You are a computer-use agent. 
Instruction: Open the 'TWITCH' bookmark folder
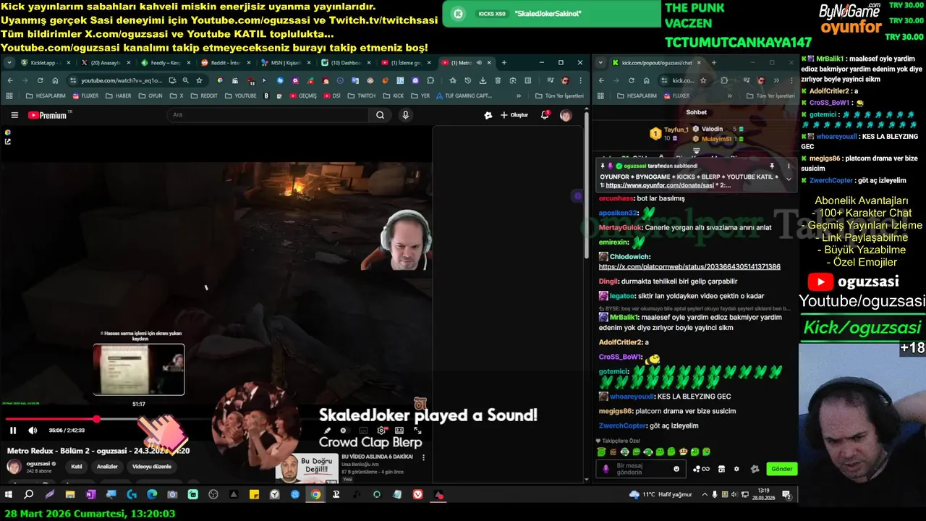[362, 96]
